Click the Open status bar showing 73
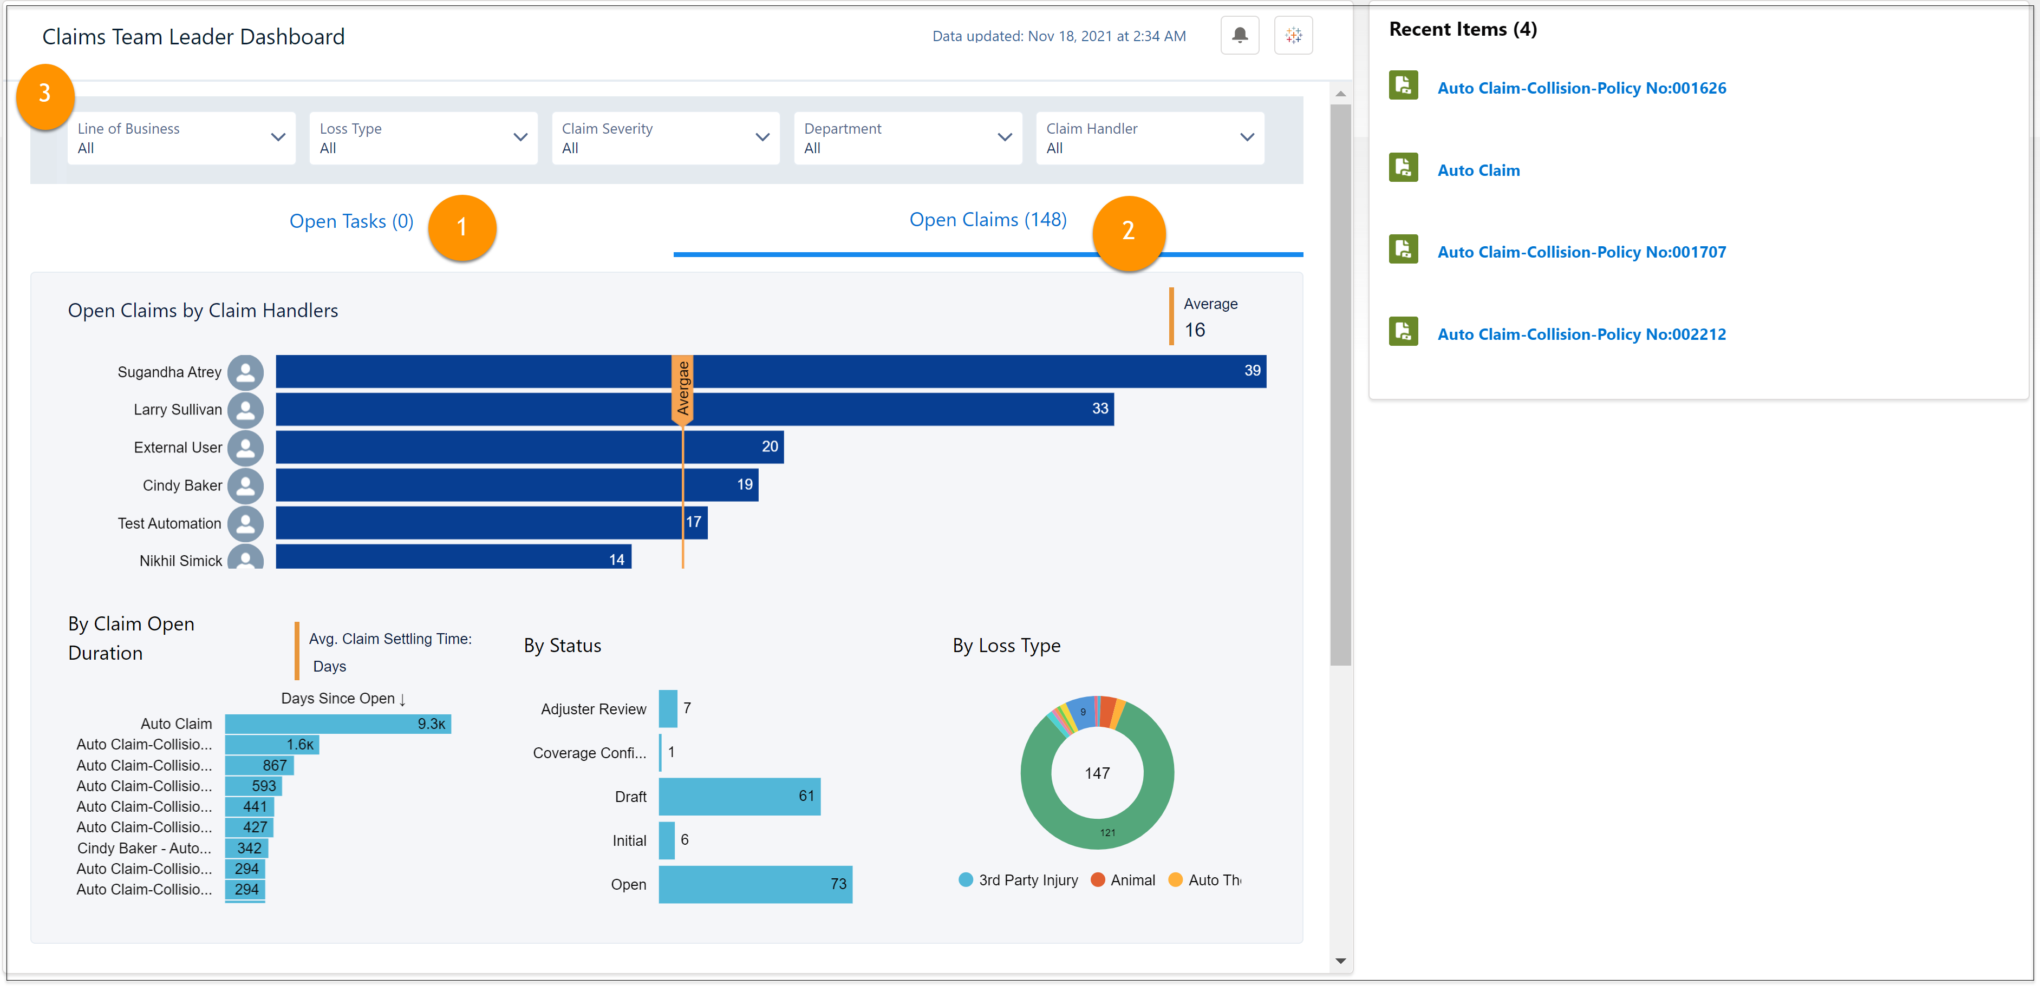 pyautogui.click(x=755, y=885)
